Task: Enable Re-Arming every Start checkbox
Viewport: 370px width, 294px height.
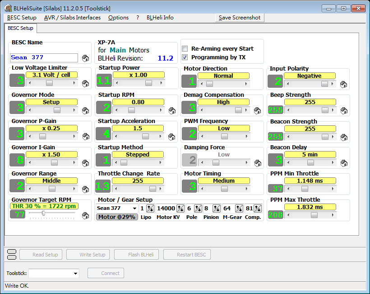Action: tap(185, 49)
